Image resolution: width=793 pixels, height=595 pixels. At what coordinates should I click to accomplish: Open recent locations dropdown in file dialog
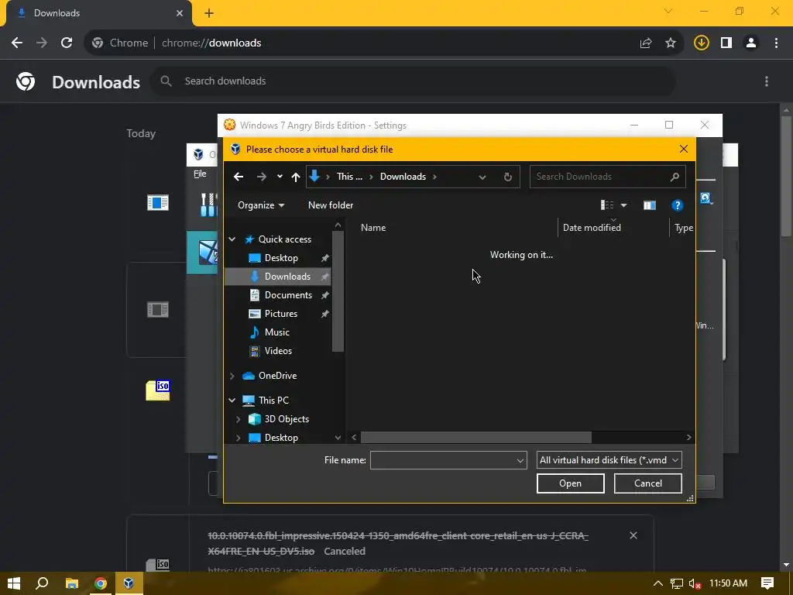[280, 177]
